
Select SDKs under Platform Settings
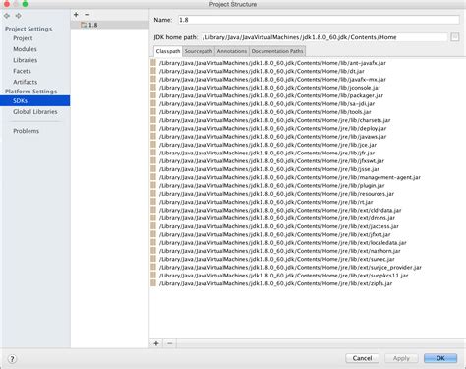coord(35,100)
